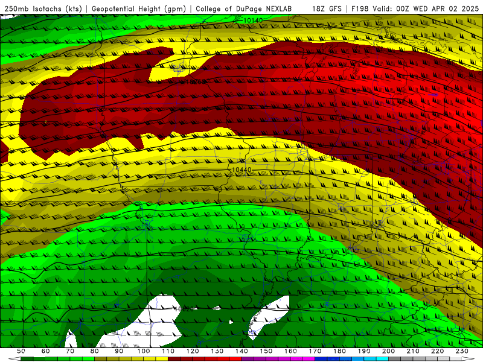Click the 60 value on color scale
Viewport: 483px width, 362px height.
tap(45, 351)
